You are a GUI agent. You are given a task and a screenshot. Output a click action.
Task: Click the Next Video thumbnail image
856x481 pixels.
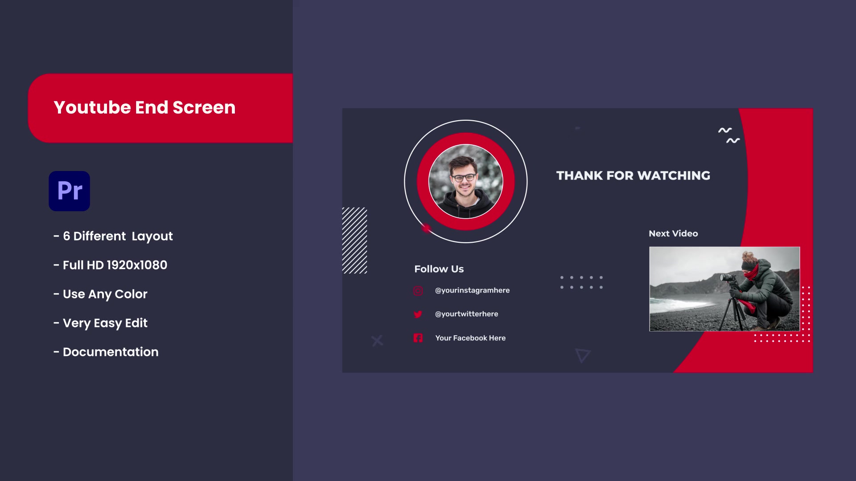click(x=725, y=288)
